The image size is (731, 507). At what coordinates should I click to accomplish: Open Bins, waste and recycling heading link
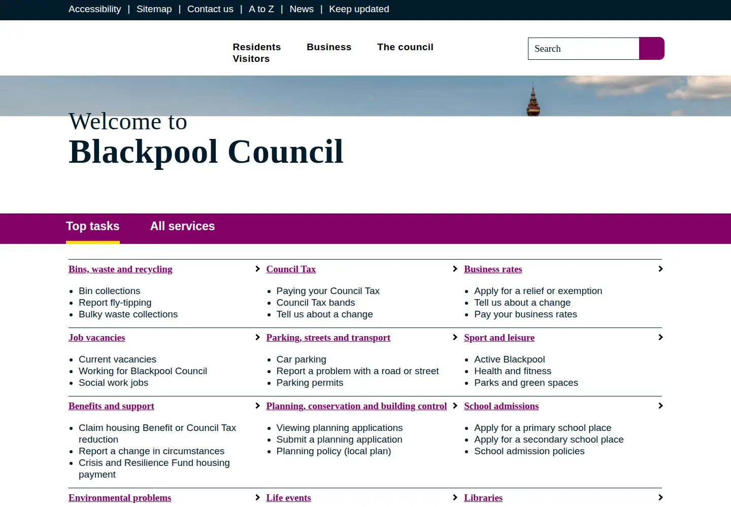120,269
